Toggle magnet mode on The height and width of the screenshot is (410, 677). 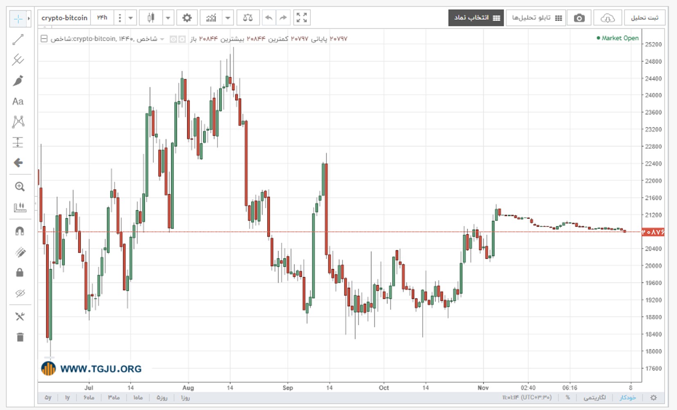pos(19,231)
